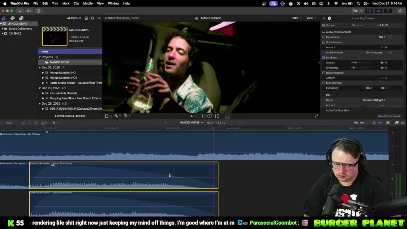The height and width of the screenshot is (229, 407).
Task: Enable the Equalization checkbox
Action: (x=324, y=37)
